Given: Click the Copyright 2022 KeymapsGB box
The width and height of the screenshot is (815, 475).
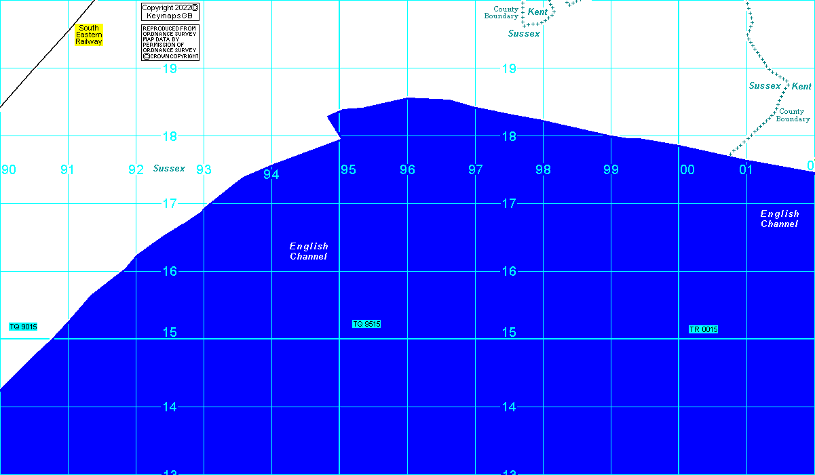Looking at the screenshot, I should [x=170, y=12].
